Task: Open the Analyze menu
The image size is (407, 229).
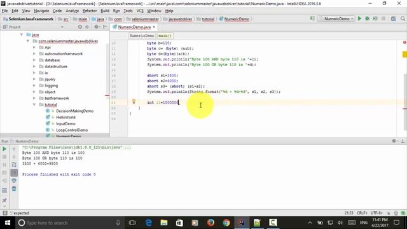Action: tap(72, 11)
